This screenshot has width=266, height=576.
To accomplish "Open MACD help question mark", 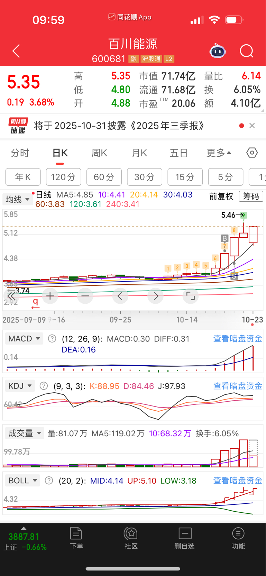I will coord(52,339).
